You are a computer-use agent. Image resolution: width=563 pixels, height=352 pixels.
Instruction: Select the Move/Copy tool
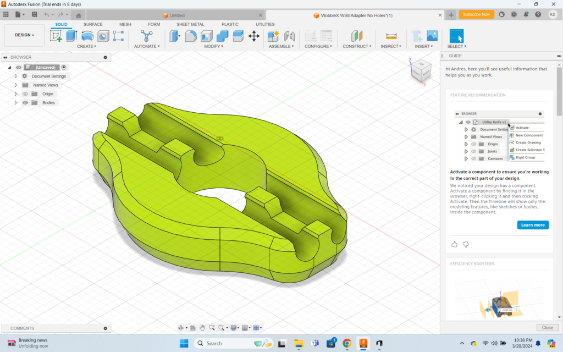click(x=254, y=35)
